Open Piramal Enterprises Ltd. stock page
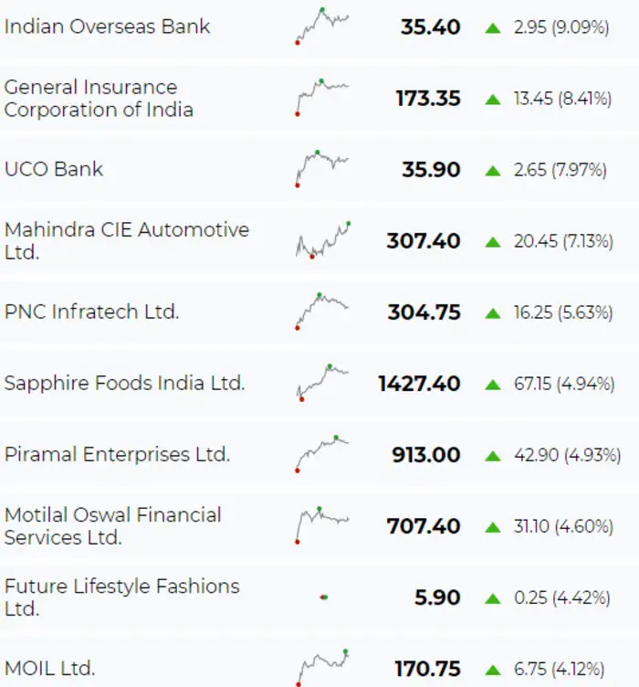Viewport: 639px width, 687px height. pyautogui.click(x=117, y=454)
